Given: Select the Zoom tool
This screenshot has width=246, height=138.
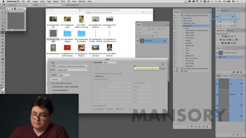Looking at the screenshot, I should click(3, 79).
